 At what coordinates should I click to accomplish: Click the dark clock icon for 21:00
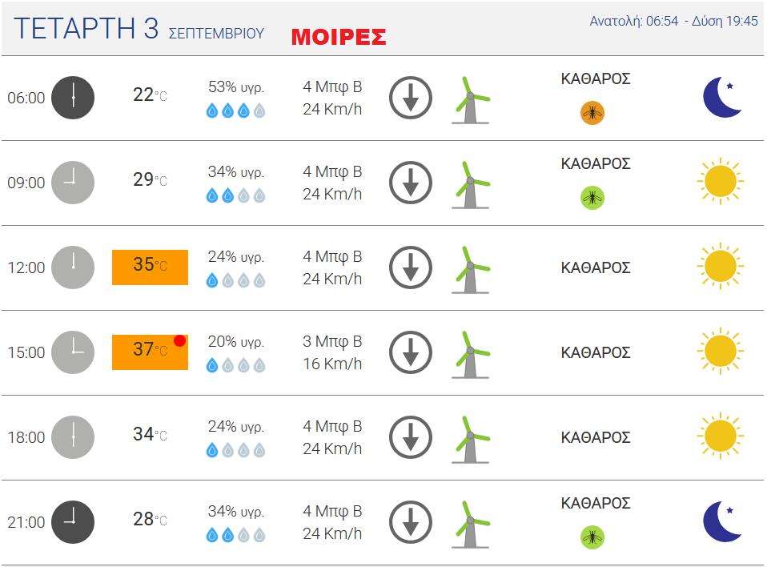73,522
